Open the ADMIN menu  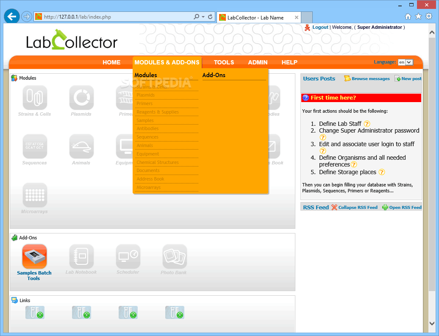[258, 62]
